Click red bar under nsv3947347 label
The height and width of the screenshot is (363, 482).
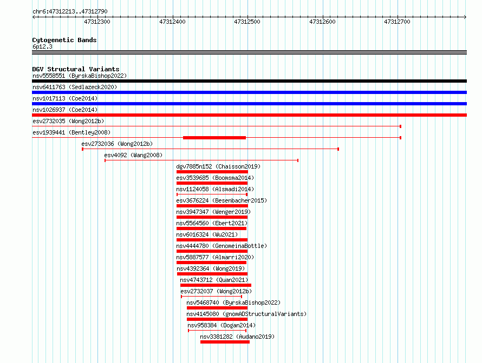[x=212, y=217]
